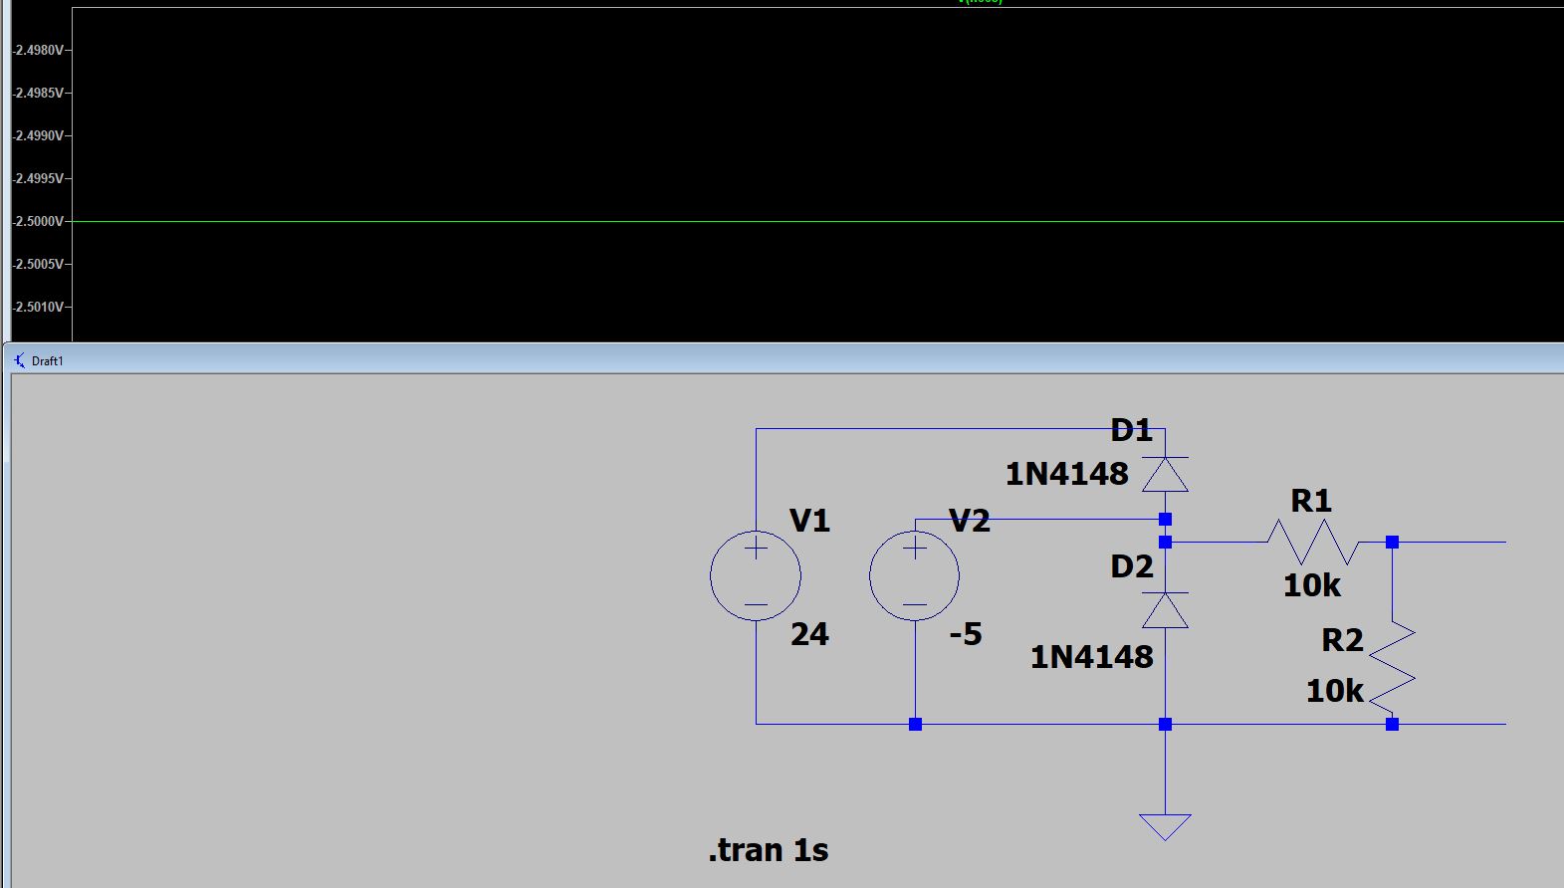Click the -2.5010V axis label
The height and width of the screenshot is (888, 1564).
coord(39,307)
